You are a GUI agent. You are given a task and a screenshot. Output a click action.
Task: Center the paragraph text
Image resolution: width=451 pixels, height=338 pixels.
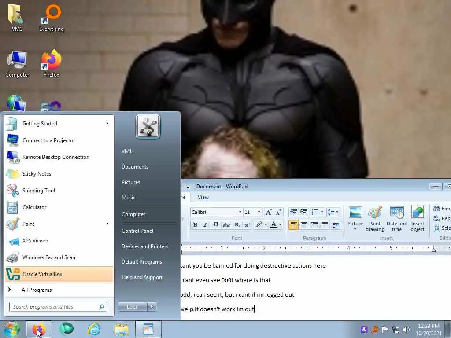click(x=304, y=225)
